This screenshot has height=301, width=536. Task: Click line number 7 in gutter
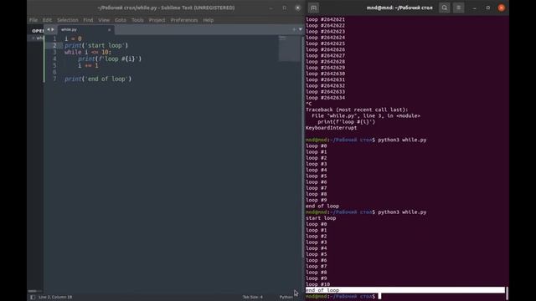(54, 79)
